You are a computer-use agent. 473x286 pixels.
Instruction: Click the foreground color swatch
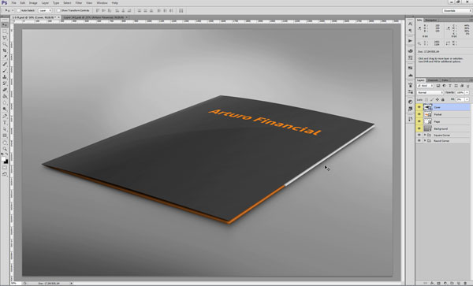coord(3,159)
